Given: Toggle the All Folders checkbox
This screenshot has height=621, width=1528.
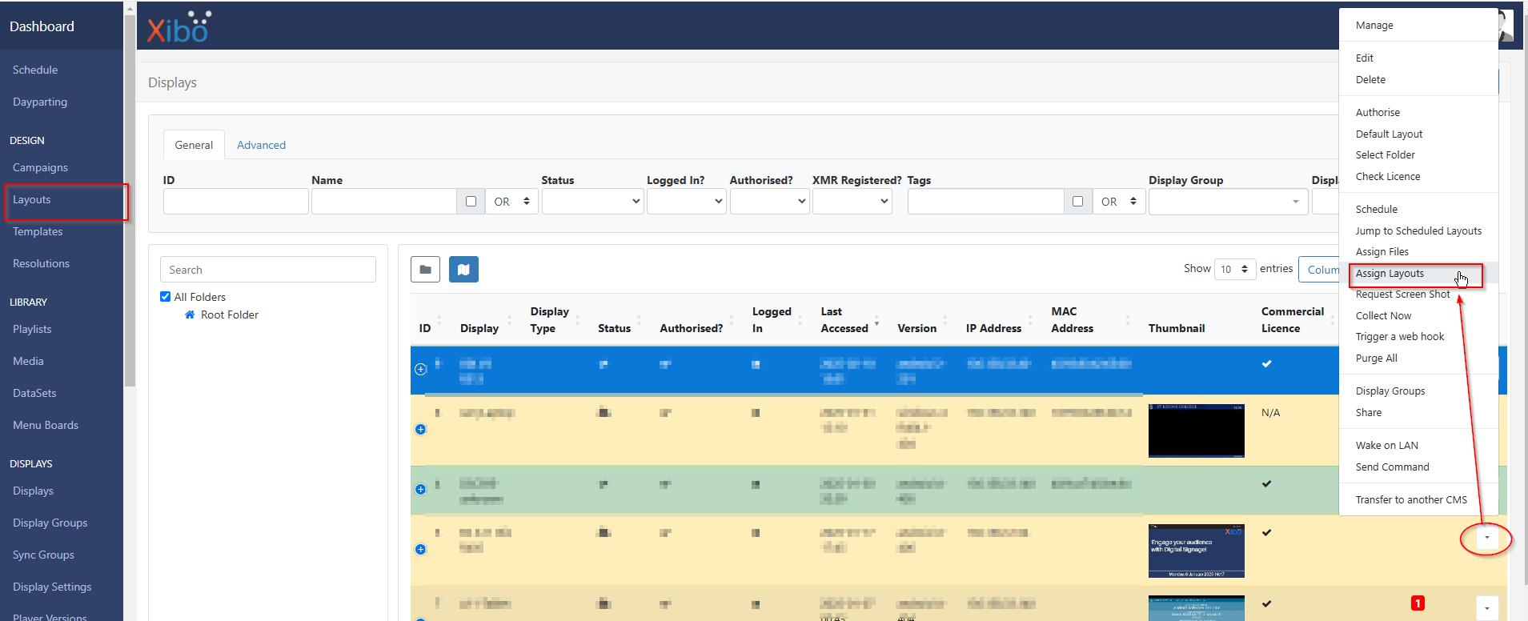Looking at the screenshot, I should point(165,297).
